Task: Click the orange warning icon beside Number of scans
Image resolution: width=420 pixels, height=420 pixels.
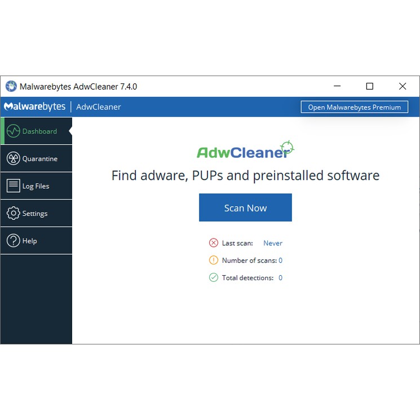Action: [x=214, y=260]
